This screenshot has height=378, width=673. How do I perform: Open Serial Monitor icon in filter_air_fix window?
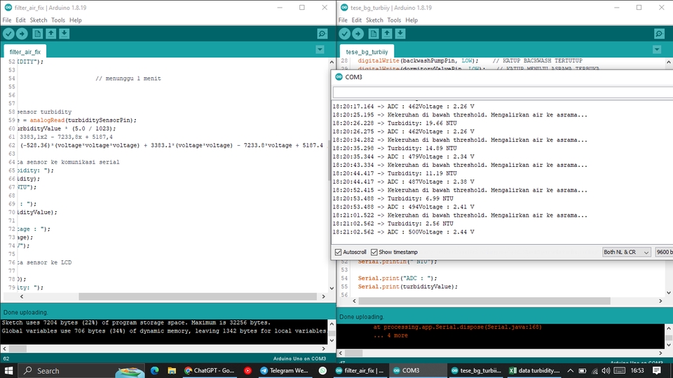(x=322, y=34)
